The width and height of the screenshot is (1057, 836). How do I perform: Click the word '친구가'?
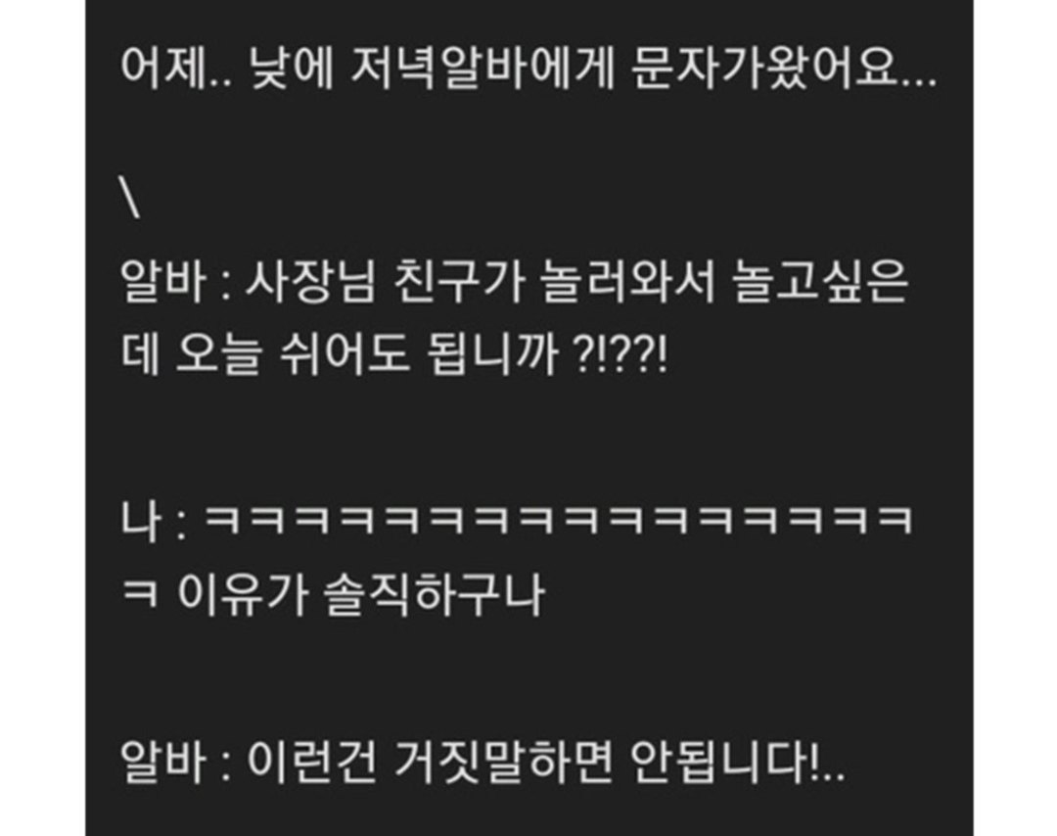point(459,282)
